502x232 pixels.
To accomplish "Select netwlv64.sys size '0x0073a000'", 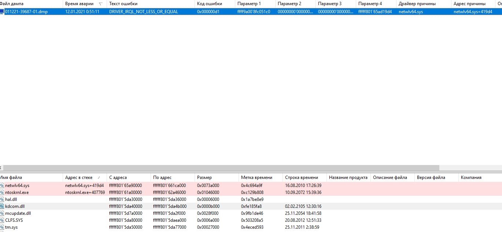I will pyautogui.click(x=208, y=186).
